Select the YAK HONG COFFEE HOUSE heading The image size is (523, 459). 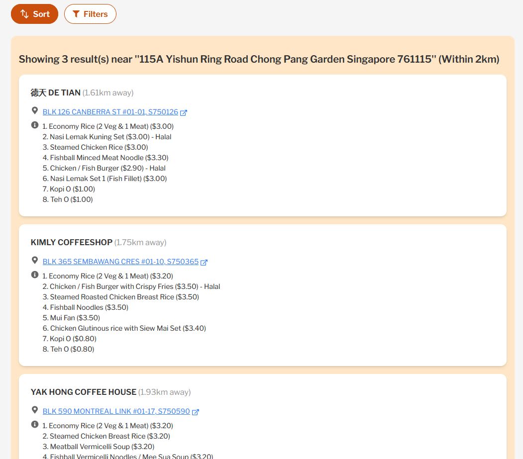pyautogui.click(x=84, y=392)
